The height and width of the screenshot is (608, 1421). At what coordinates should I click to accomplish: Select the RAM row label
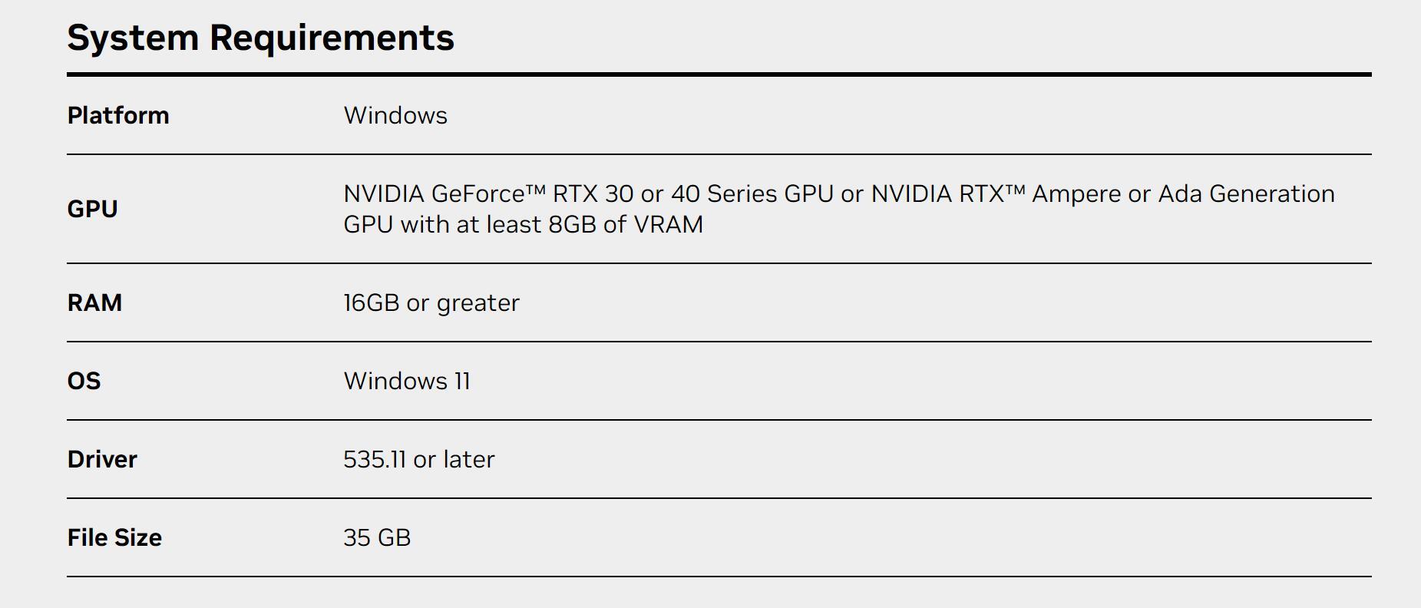tap(94, 302)
